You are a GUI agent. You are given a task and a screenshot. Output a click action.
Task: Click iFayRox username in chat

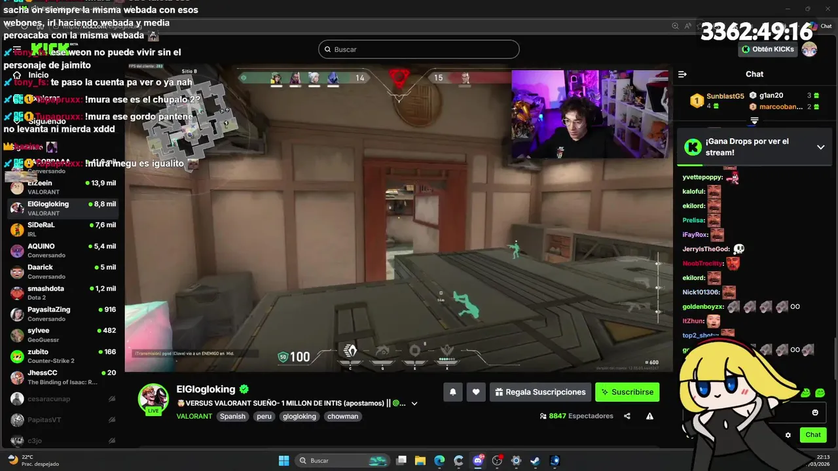pyautogui.click(x=695, y=234)
